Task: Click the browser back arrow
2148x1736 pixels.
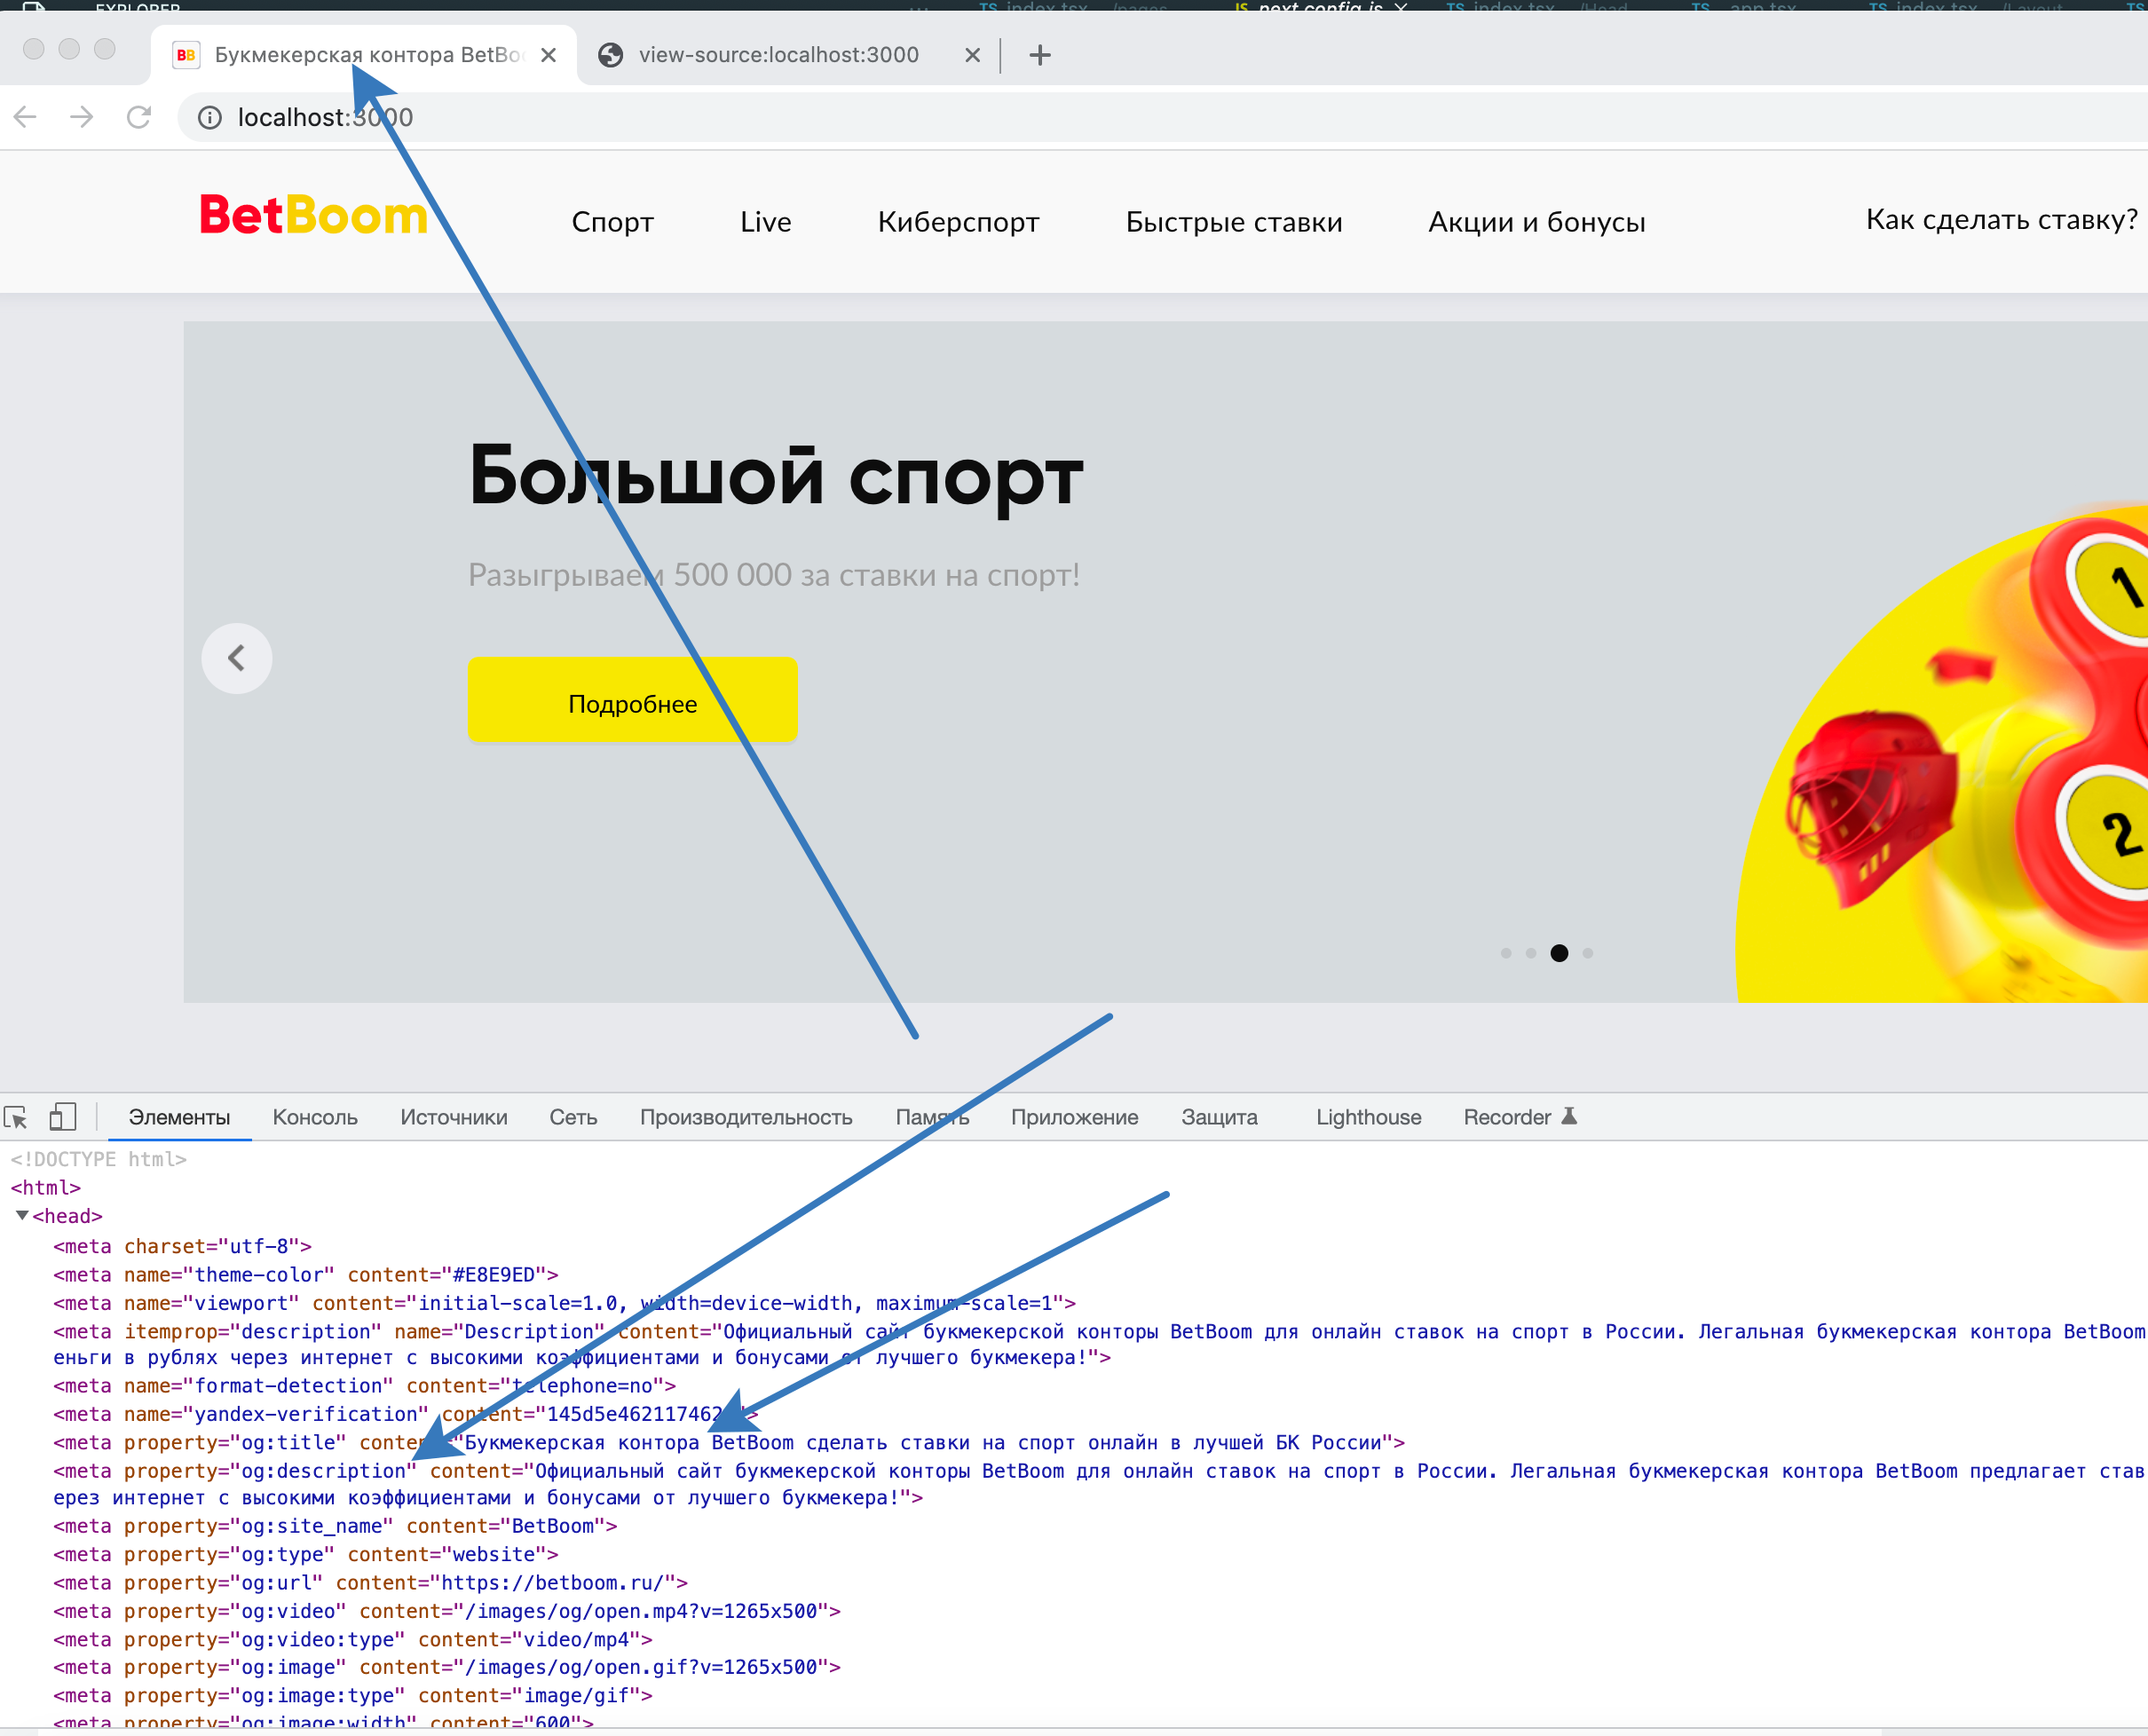Action: coord(24,117)
